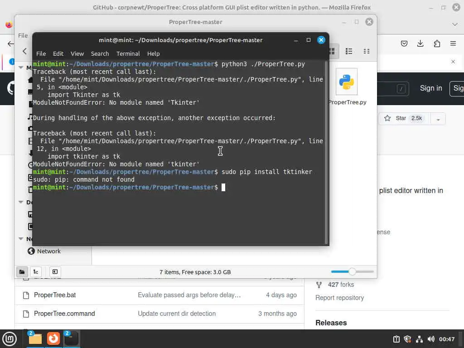
Task: Switch to the terminal from the taskbar
Action: click(71, 338)
